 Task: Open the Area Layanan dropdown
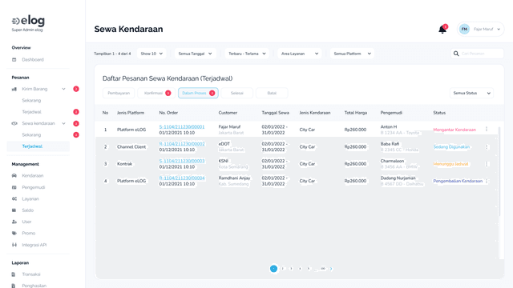pos(300,54)
